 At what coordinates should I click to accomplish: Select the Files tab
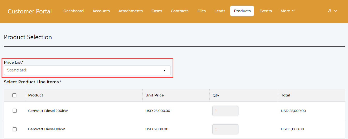click(x=201, y=11)
